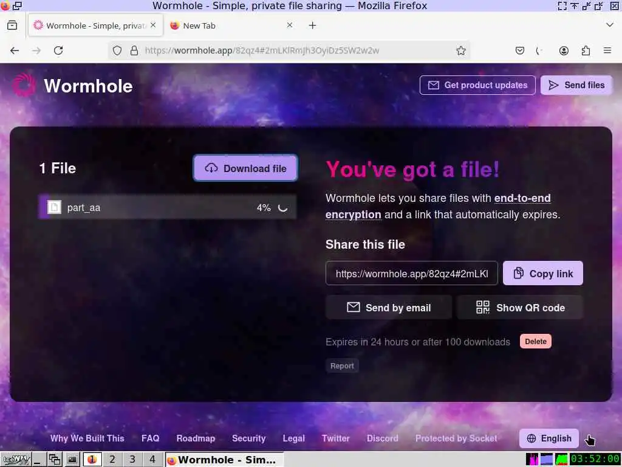Click the address bar URL
622x467 pixels.
point(262,50)
